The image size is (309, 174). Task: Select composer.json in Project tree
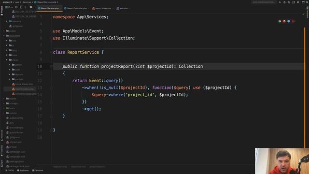(x=16, y=152)
